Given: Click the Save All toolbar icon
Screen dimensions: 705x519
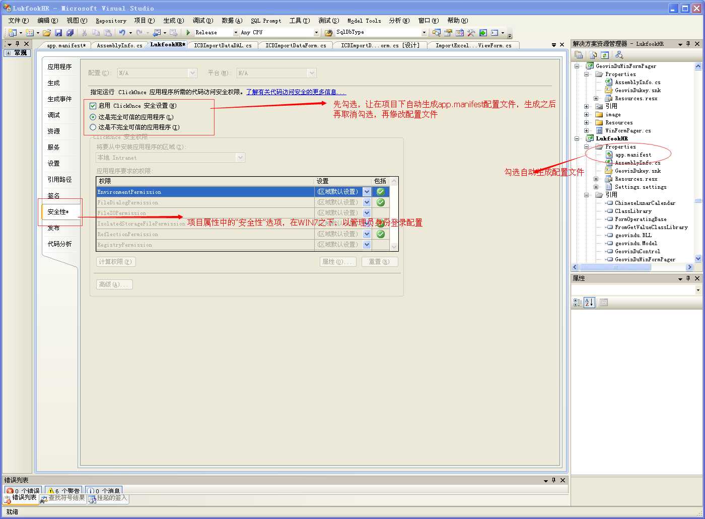Looking at the screenshot, I should 70,33.
